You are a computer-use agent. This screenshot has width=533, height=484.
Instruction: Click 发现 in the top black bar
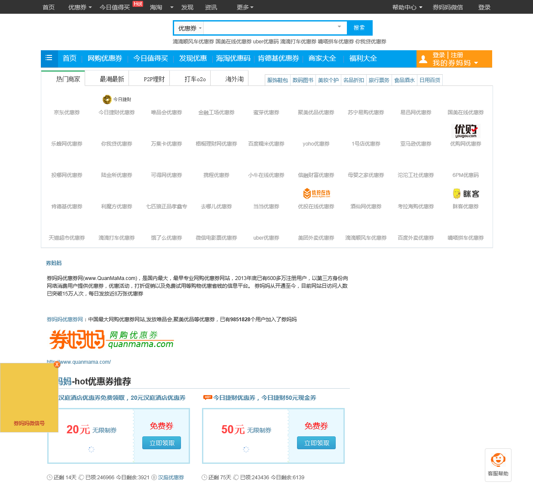click(x=187, y=7)
